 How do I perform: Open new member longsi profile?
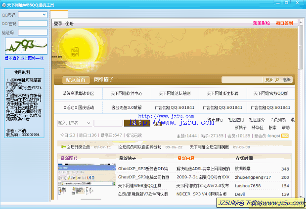(273, 136)
